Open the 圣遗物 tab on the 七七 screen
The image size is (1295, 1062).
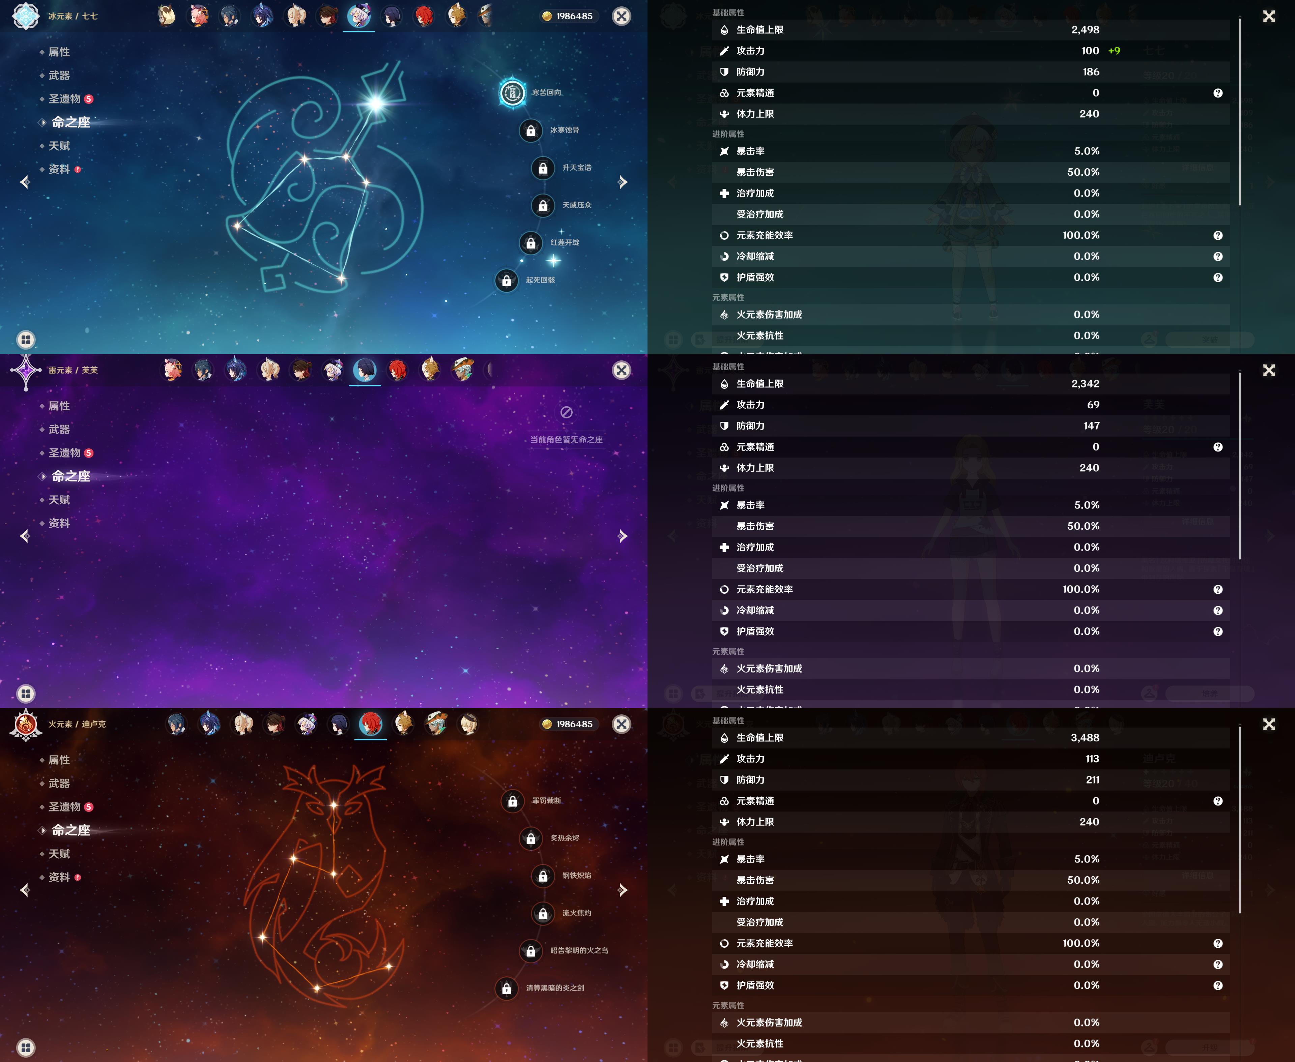65,99
